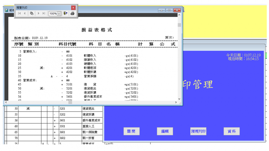
Task: Jump to last page in preview toolbar
Action: 44,13
